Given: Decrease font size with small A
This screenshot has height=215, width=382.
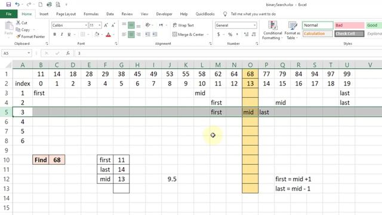Looking at the screenshot, I should click(113, 25).
